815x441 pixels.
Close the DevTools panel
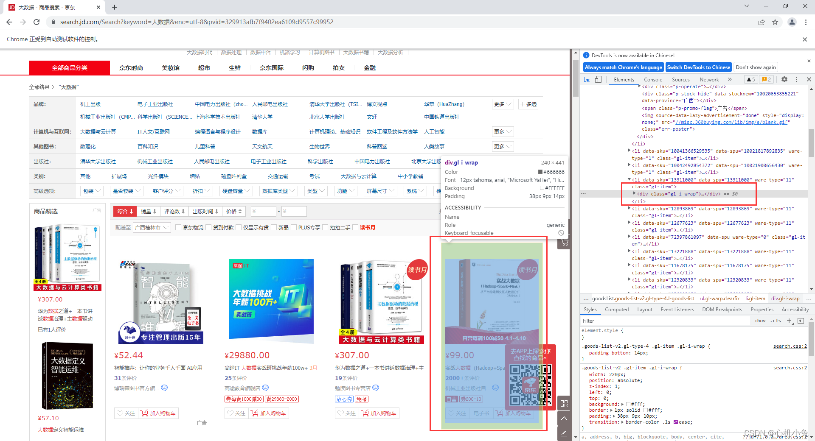pos(809,79)
